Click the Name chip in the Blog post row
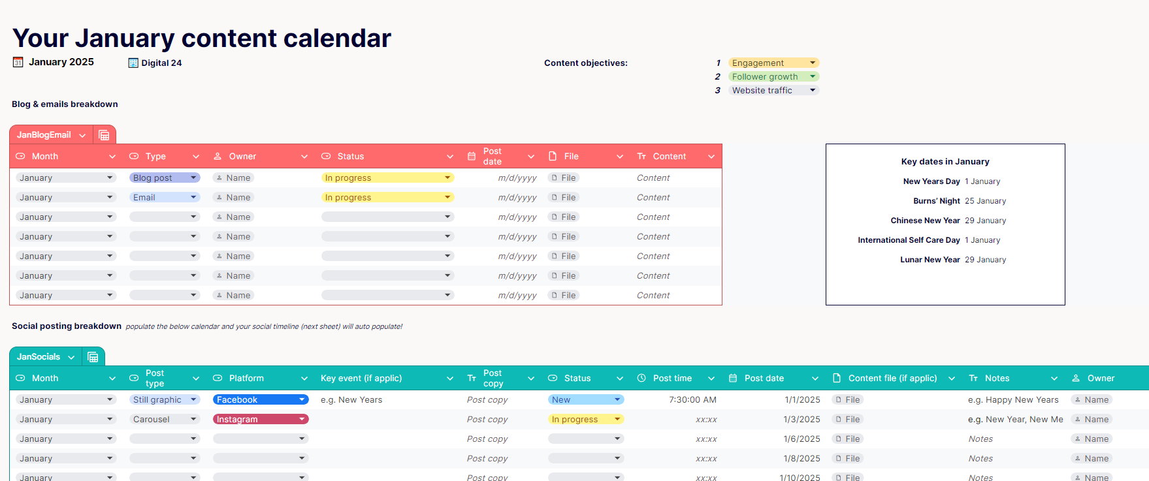1149x481 pixels. 234,178
